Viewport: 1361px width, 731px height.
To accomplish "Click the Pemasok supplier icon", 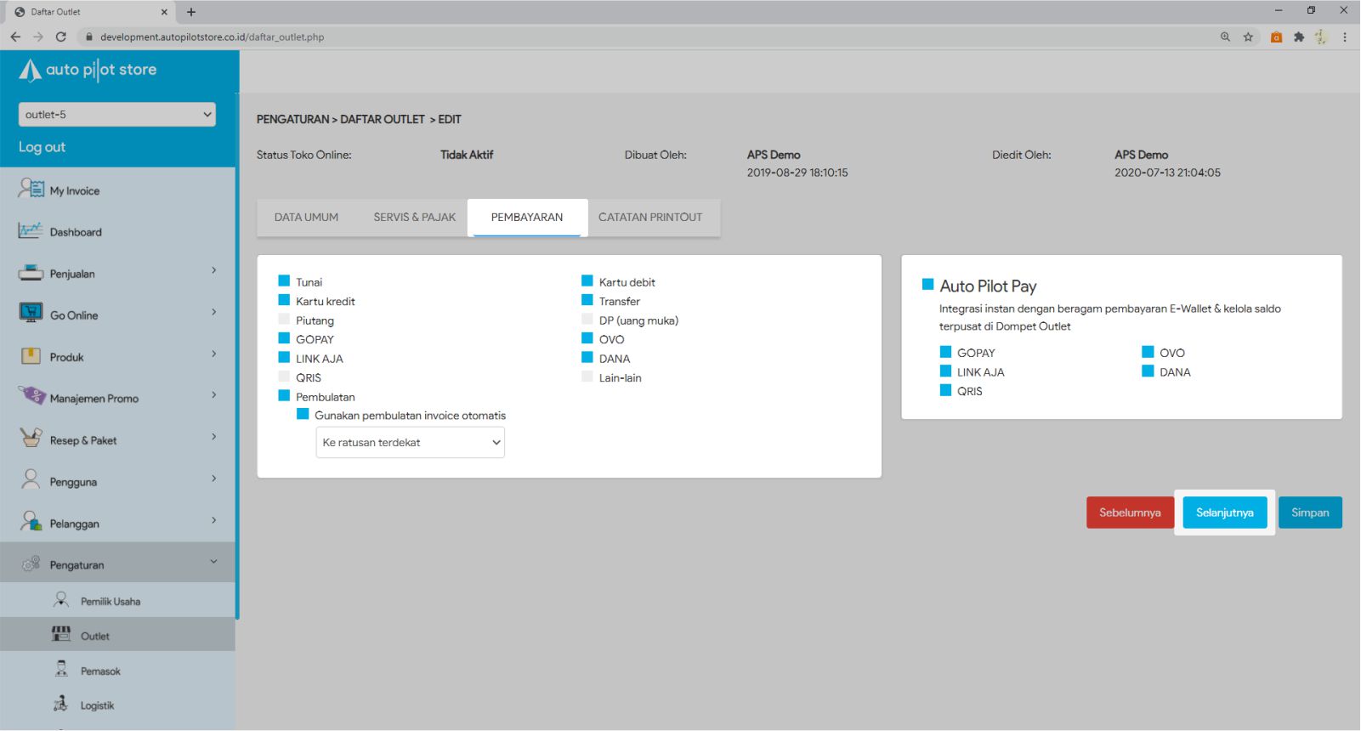I will point(61,670).
